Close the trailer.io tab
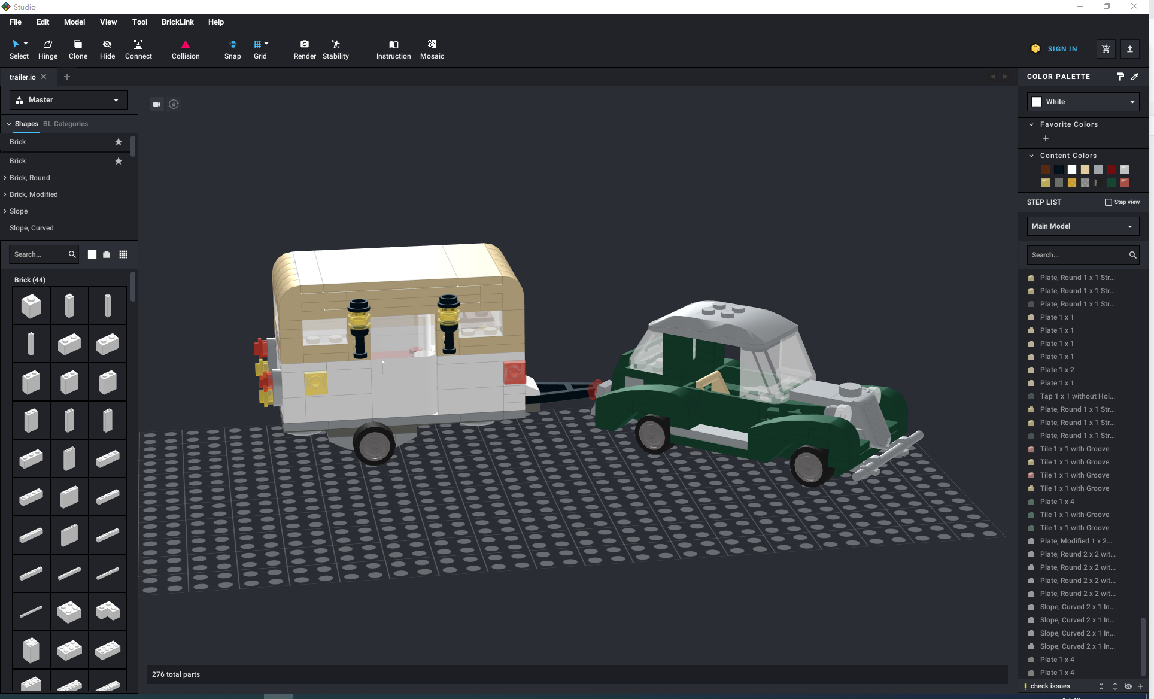The height and width of the screenshot is (699, 1154). [x=44, y=77]
